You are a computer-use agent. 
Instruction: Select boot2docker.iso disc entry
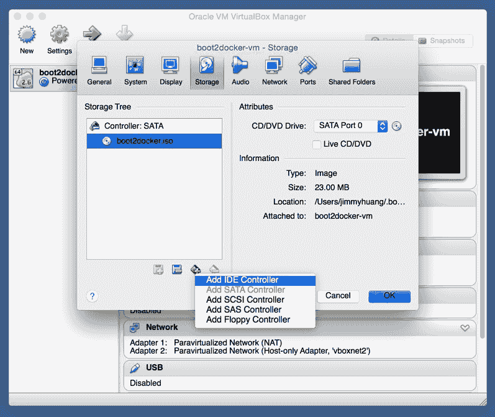pos(155,141)
